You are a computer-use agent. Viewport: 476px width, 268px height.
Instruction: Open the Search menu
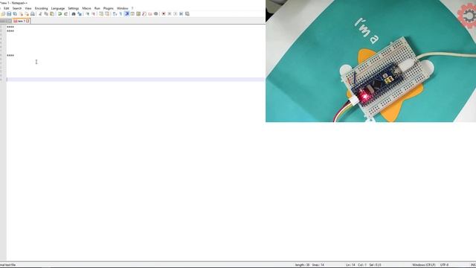(x=17, y=8)
